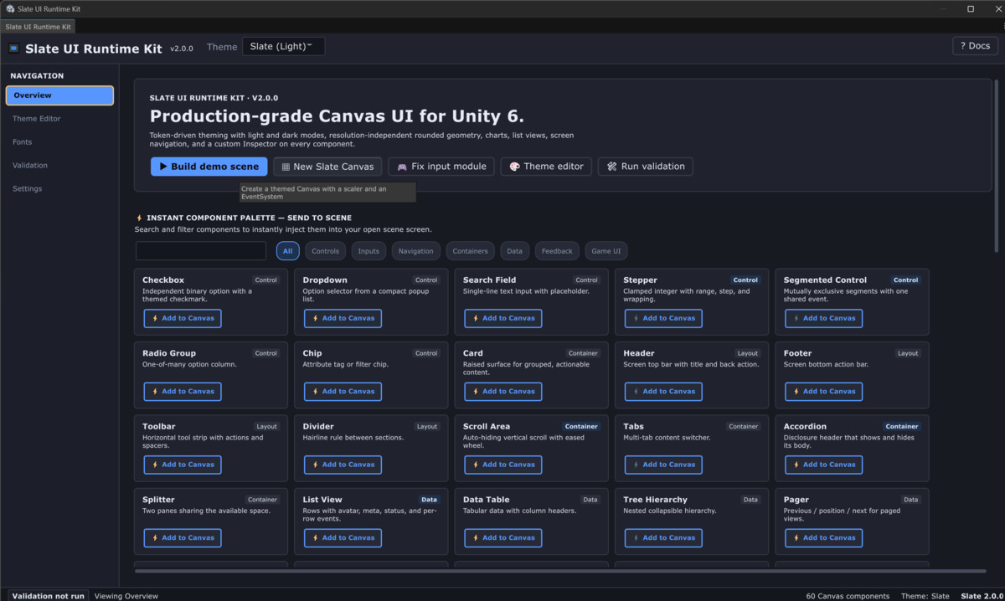Toggle the Inputs filter chip

point(368,251)
